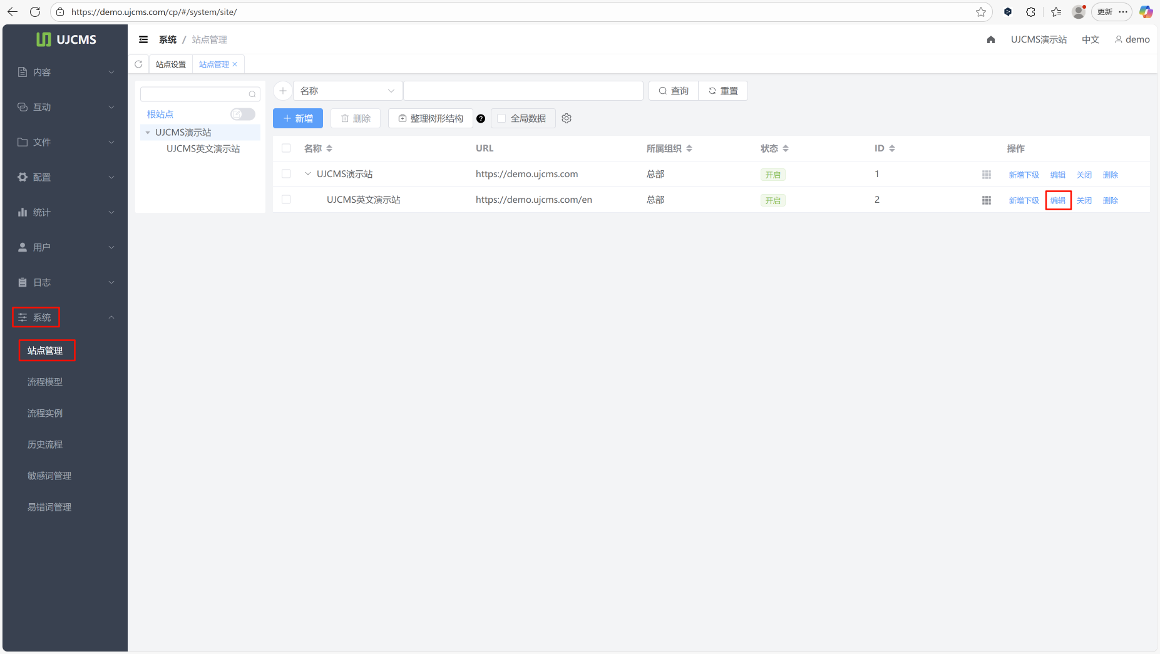The height and width of the screenshot is (654, 1160).
Task: Click the refresh tabs icon
Action: [x=138, y=64]
